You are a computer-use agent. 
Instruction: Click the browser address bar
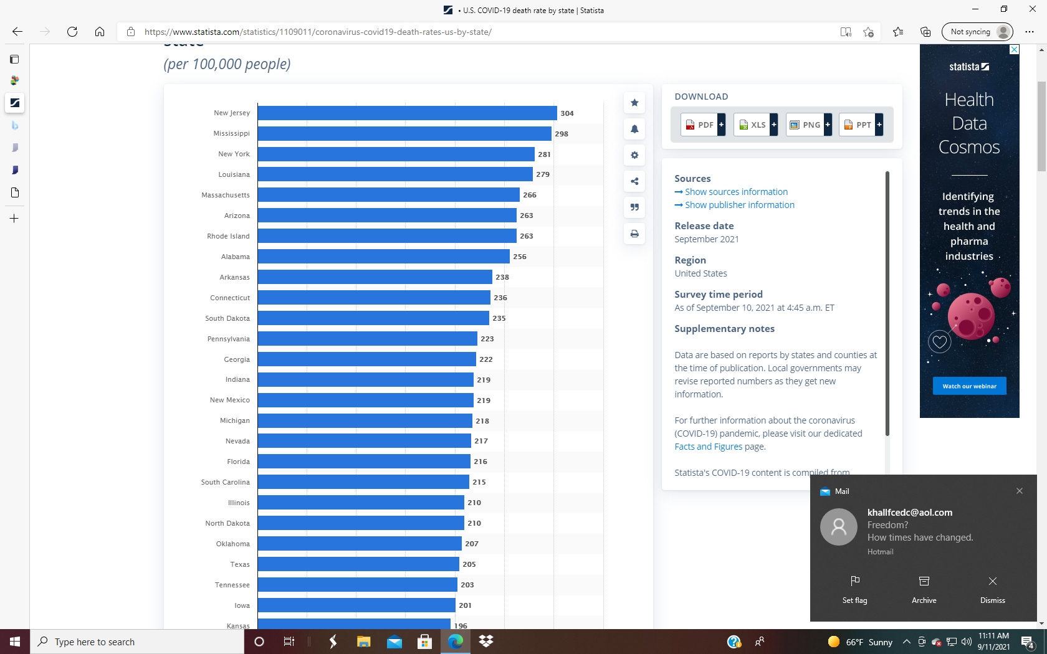[474, 32]
